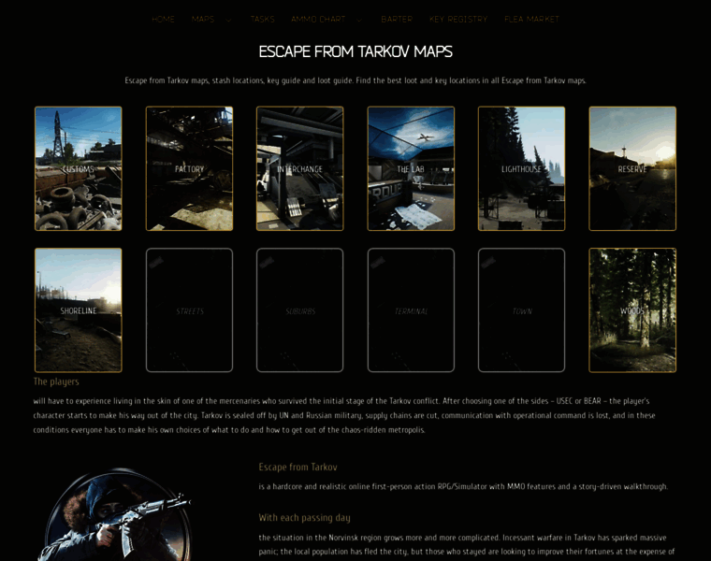Open the Barter page
This screenshot has height=561, width=711.
pos(397,19)
